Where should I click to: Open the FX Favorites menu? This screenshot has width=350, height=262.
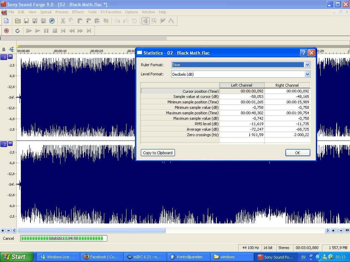[111, 12]
